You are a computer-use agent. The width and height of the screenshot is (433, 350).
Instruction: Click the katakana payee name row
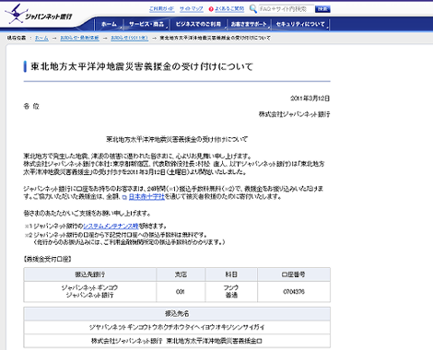pyautogui.click(x=177, y=327)
